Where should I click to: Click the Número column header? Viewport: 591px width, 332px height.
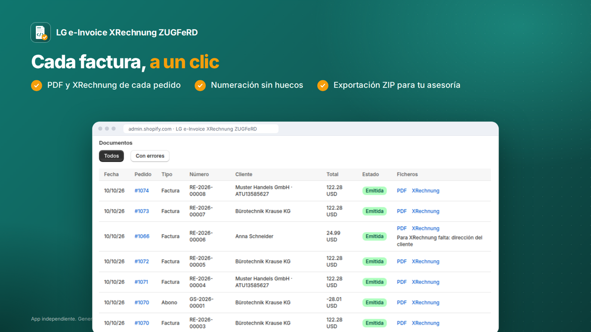[199, 175]
